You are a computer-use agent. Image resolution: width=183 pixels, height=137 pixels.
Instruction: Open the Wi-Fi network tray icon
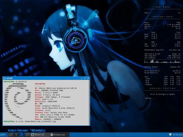(170, 135)
